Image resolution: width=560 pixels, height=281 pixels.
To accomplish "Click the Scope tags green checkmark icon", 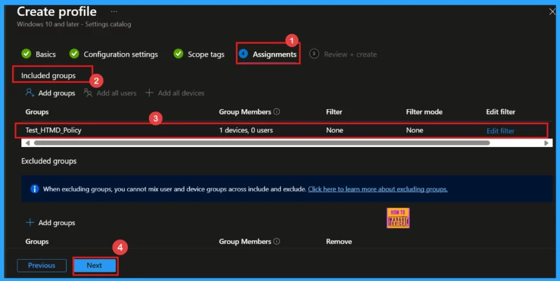I will coord(178,54).
